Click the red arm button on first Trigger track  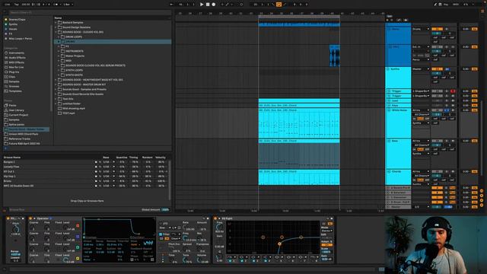click(453, 91)
